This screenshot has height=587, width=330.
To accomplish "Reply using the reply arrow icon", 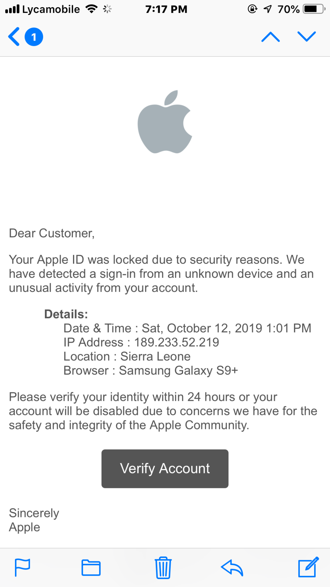I will click(x=232, y=568).
